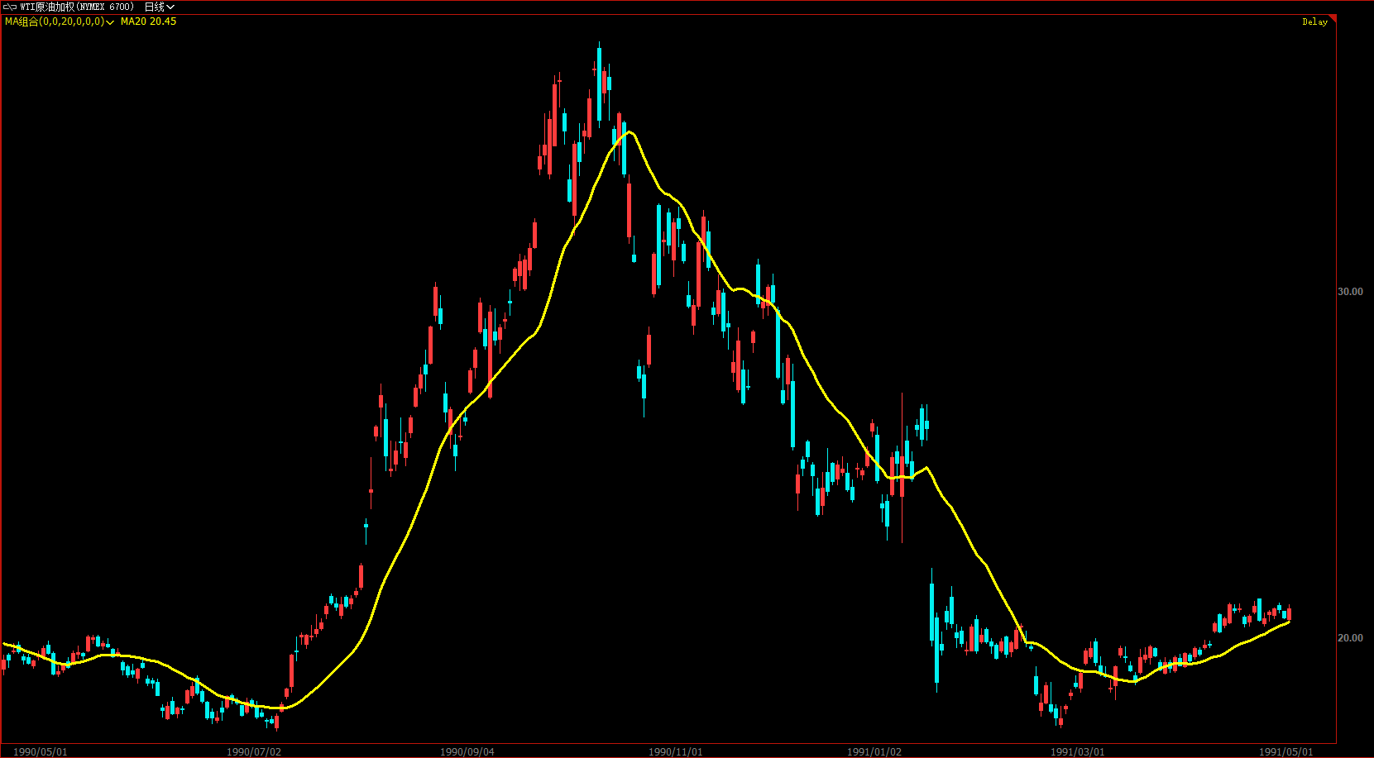Click the 1990/09/04 date label
The height and width of the screenshot is (758, 1374).
467,751
